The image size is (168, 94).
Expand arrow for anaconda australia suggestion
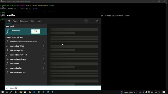coord(44,72)
